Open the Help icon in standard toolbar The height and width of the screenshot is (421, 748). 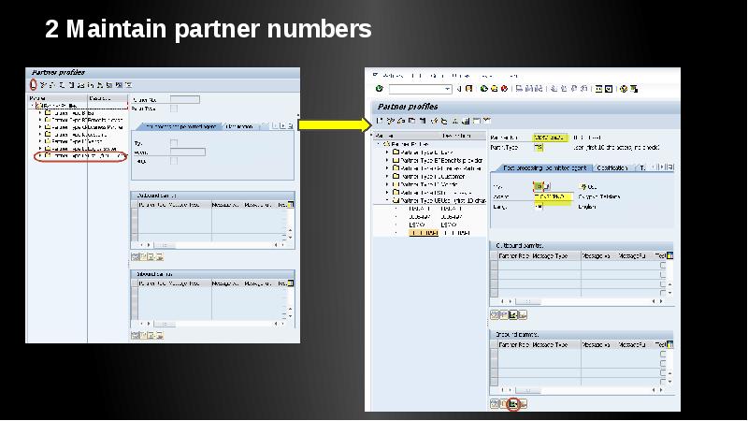[624, 89]
